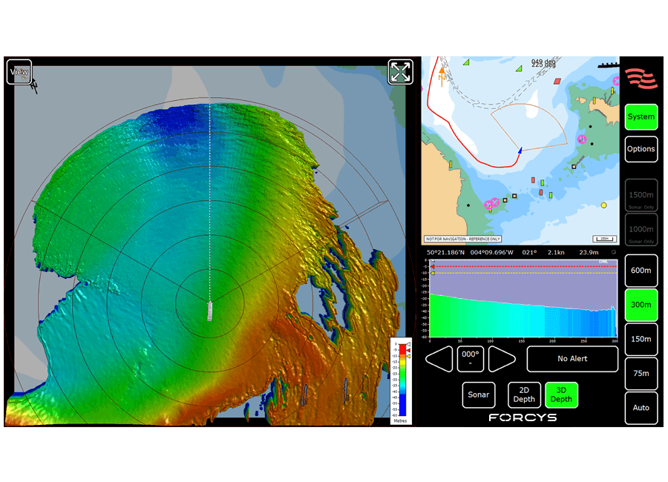Select the System tab
The height and width of the screenshot is (482, 668).
[641, 117]
